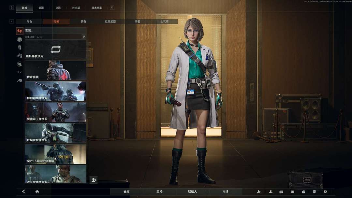Select the glasses category icon
352x198 pixels.
20,72
